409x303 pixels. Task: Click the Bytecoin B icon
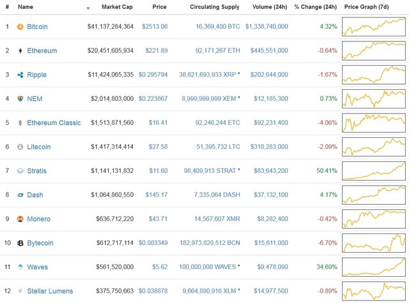(20, 243)
